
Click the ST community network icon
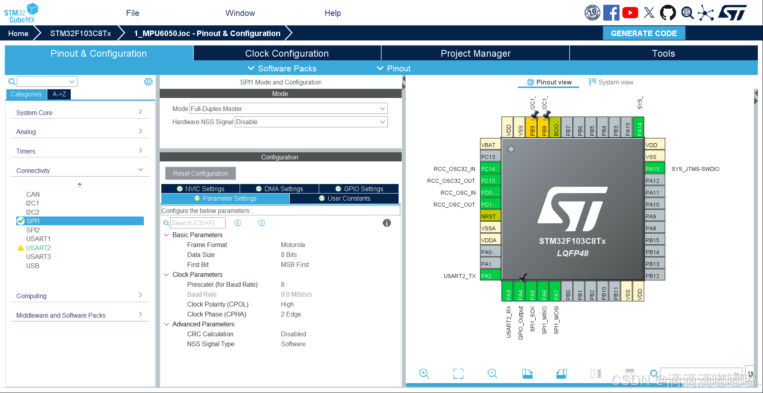pyautogui.click(x=706, y=13)
